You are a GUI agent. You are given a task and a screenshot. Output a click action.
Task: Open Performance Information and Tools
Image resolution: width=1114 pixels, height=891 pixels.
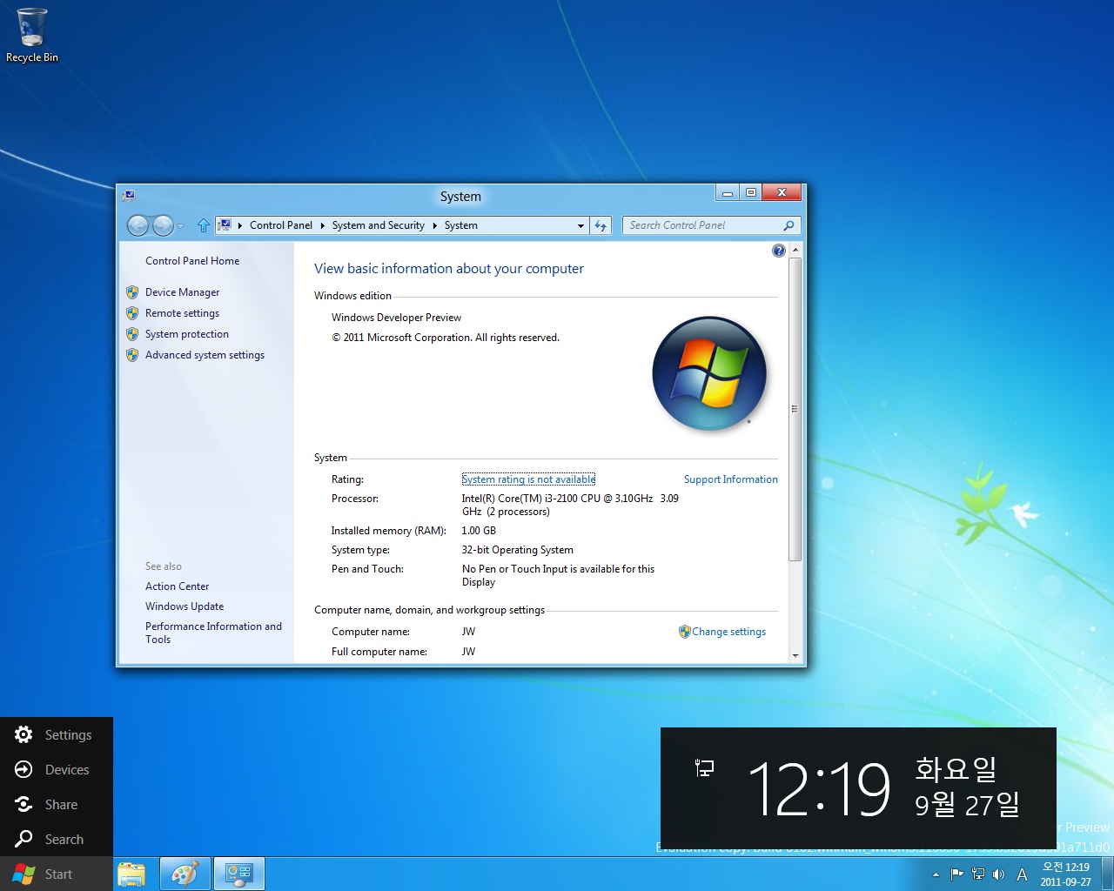click(214, 633)
